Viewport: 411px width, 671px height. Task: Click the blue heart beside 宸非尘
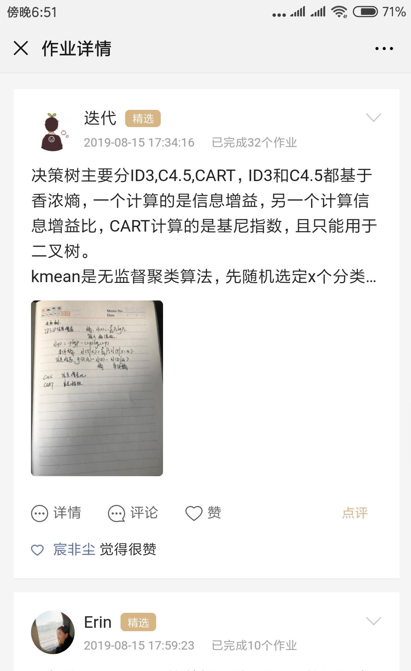point(37,550)
